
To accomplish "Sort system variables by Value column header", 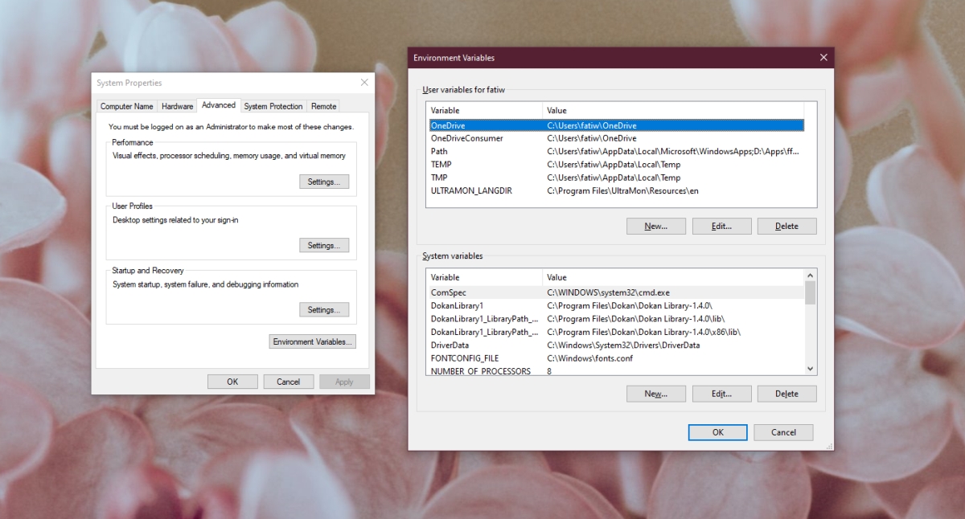I will [x=674, y=277].
